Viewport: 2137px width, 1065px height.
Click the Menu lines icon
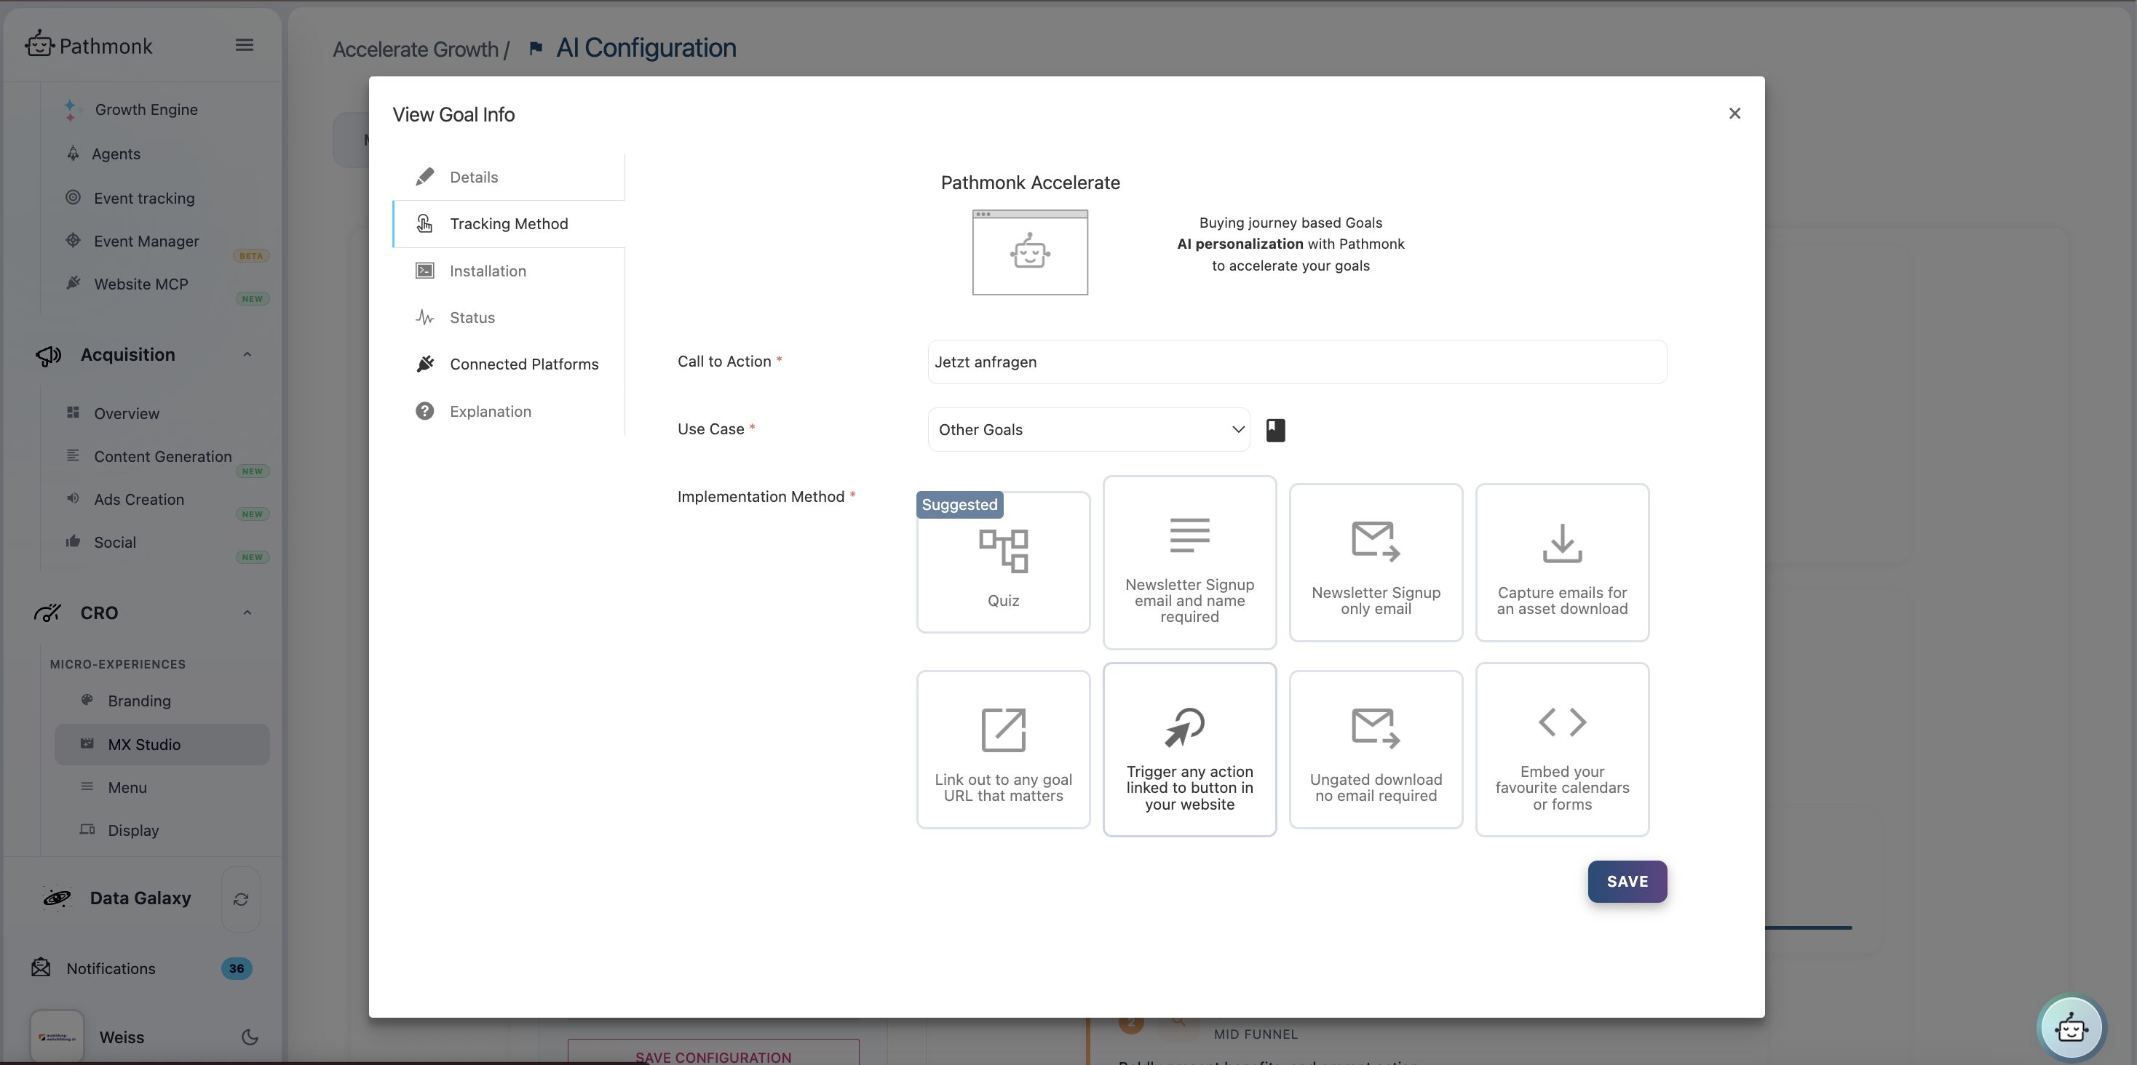point(87,786)
